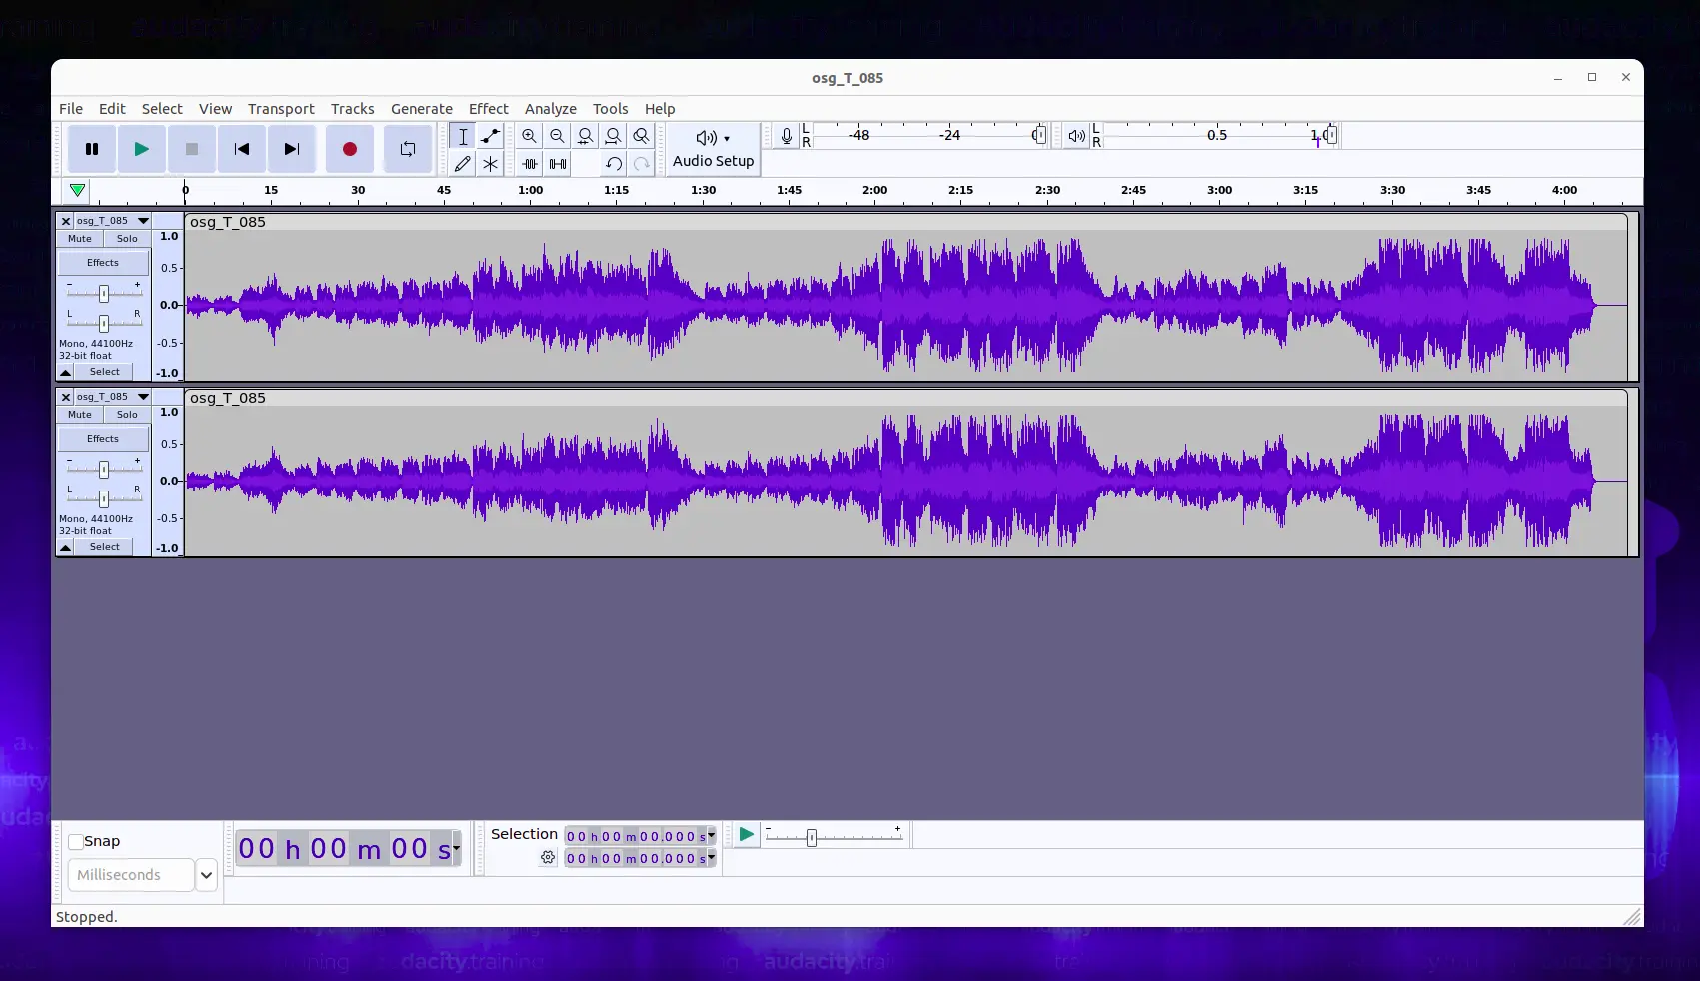The width and height of the screenshot is (1700, 981).
Task: Select the Draw pencil tool
Action: click(463, 163)
